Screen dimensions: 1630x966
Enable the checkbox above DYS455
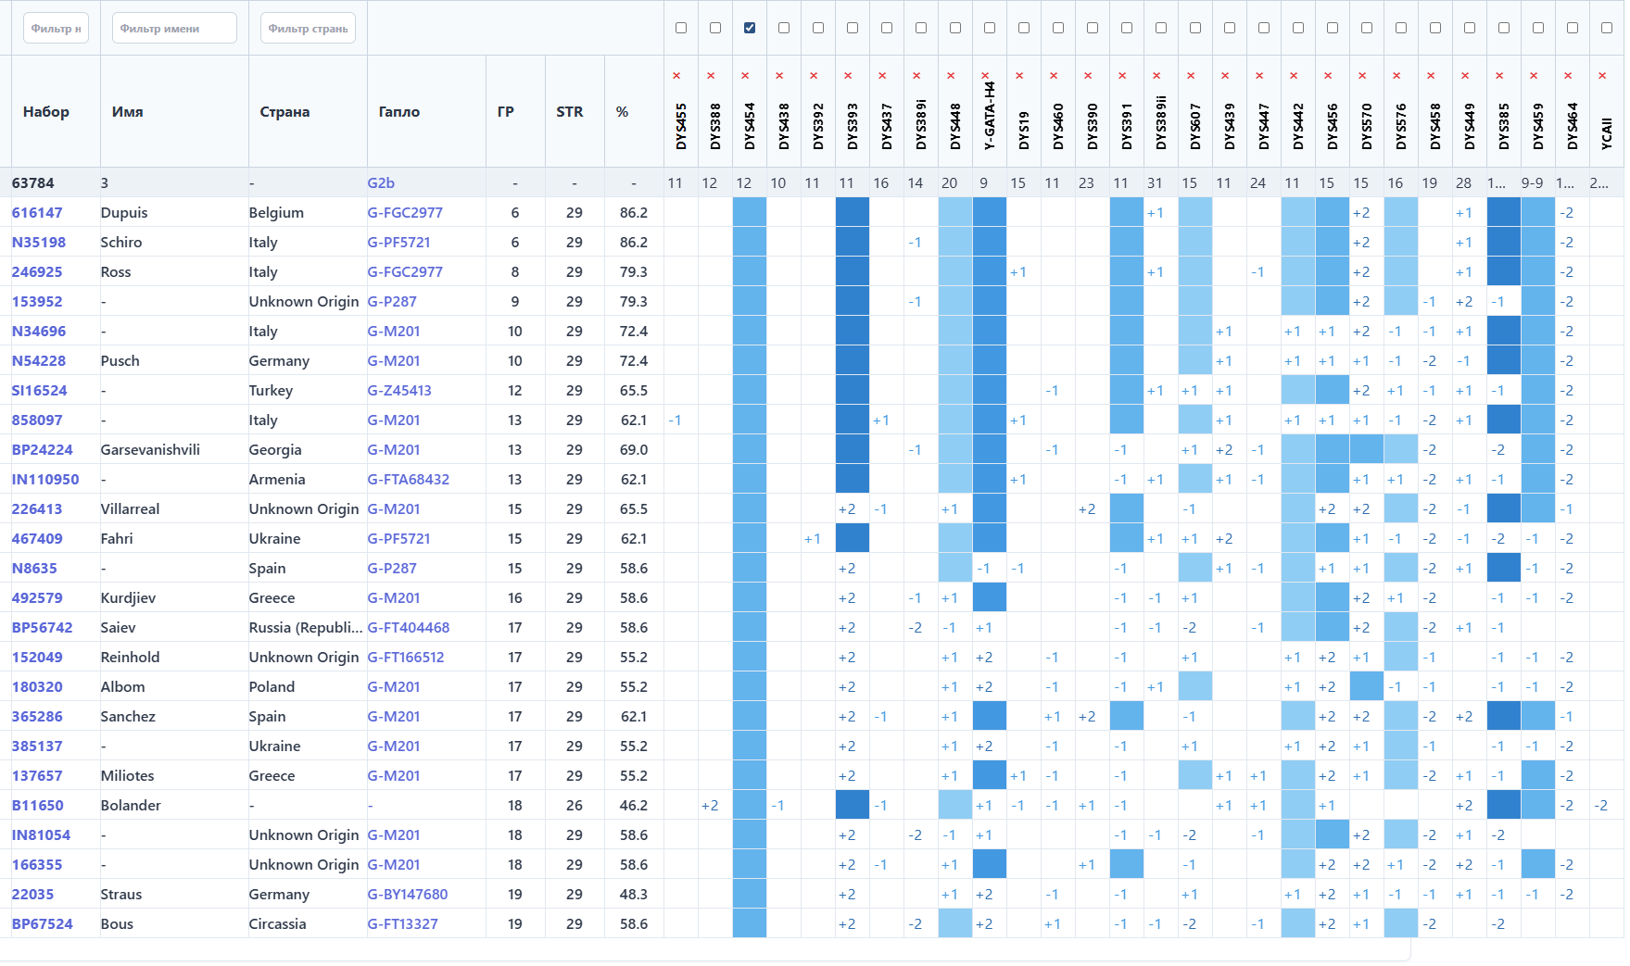tap(681, 28)
